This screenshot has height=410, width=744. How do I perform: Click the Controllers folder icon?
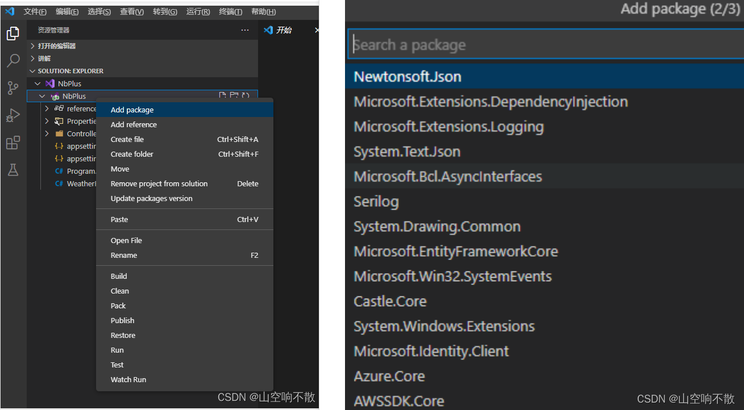(x=59, y=133)
